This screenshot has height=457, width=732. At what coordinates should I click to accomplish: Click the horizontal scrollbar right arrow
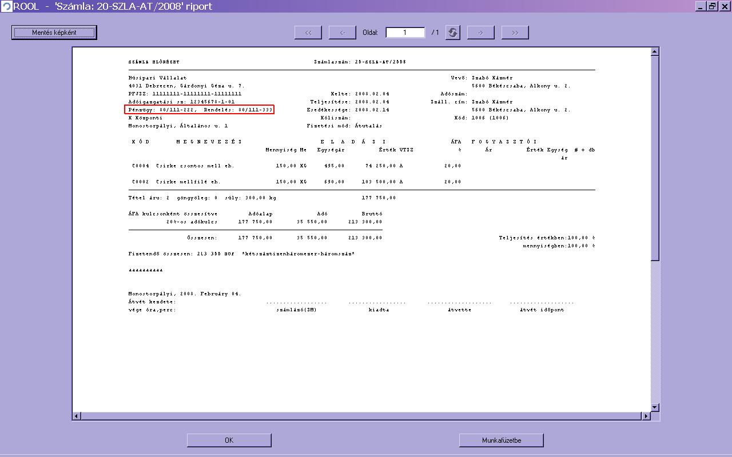647,416
